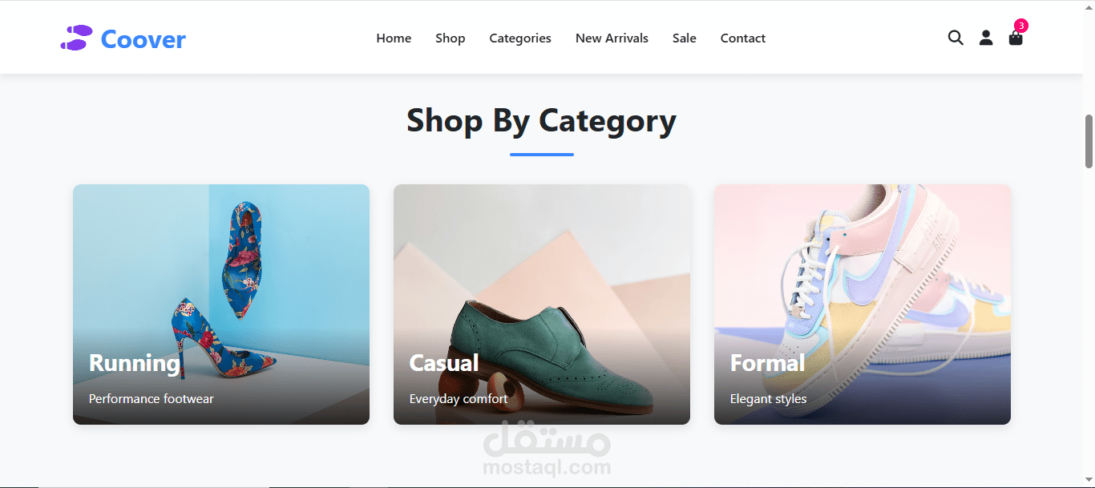The image size is (1095, 488).
Task: Open the Formal category card
Action: tap(863, 304)
